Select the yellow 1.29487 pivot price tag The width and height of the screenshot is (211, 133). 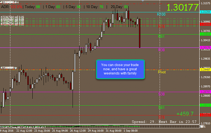[x=205, y=70]
